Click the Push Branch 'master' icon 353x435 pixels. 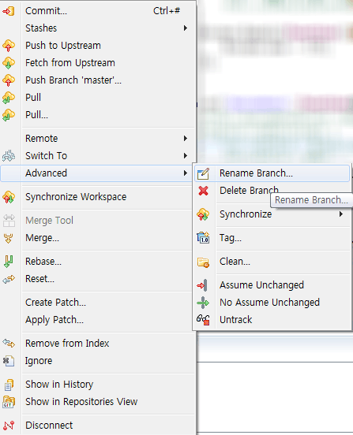tap(9, 80)
